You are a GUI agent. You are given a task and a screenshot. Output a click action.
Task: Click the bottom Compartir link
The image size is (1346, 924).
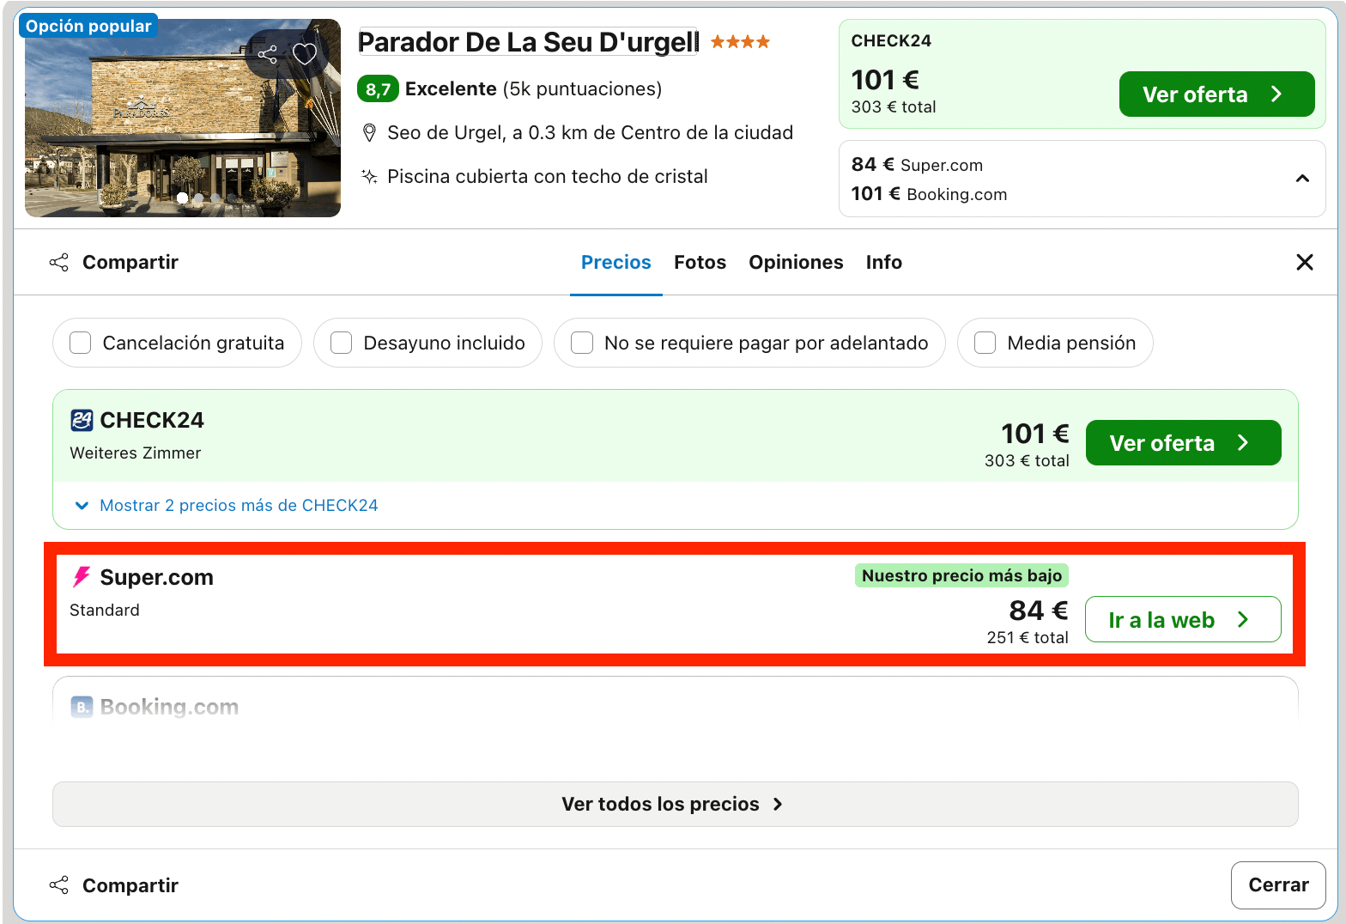(x=130, y=885)
